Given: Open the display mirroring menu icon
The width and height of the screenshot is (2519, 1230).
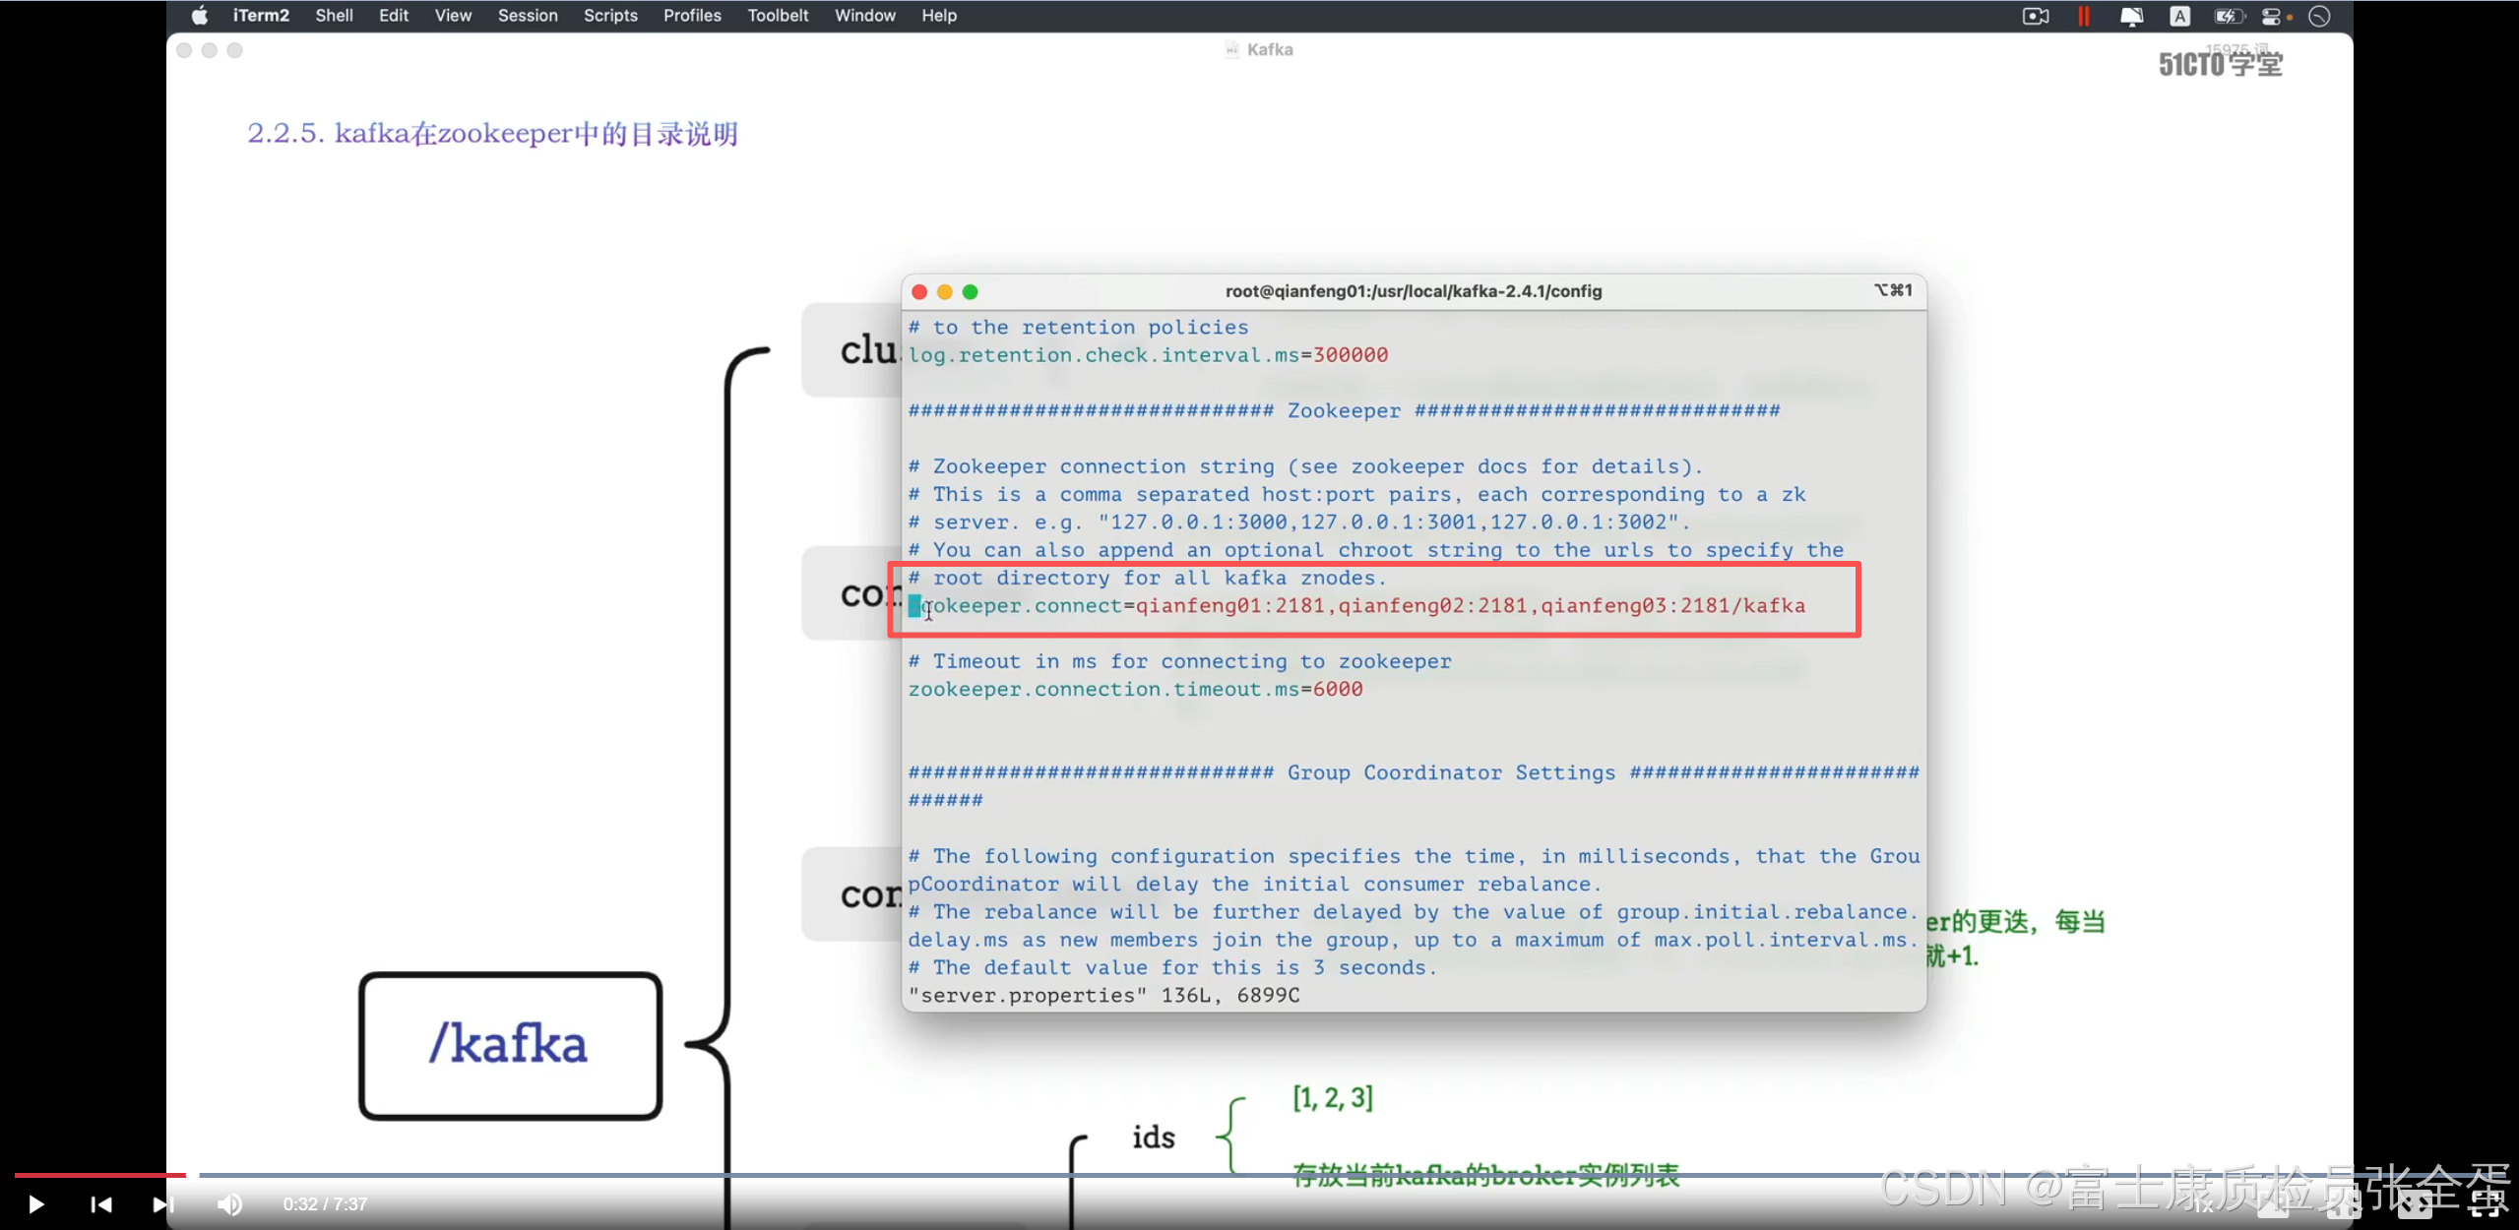Looking at the screenshot, I should tap(2131, 16).
